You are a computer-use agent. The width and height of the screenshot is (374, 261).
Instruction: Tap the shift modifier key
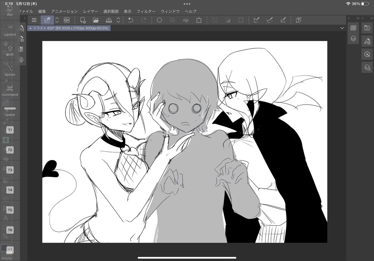coord(10,50)
